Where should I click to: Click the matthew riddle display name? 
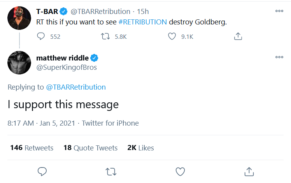tap(62, 58)
